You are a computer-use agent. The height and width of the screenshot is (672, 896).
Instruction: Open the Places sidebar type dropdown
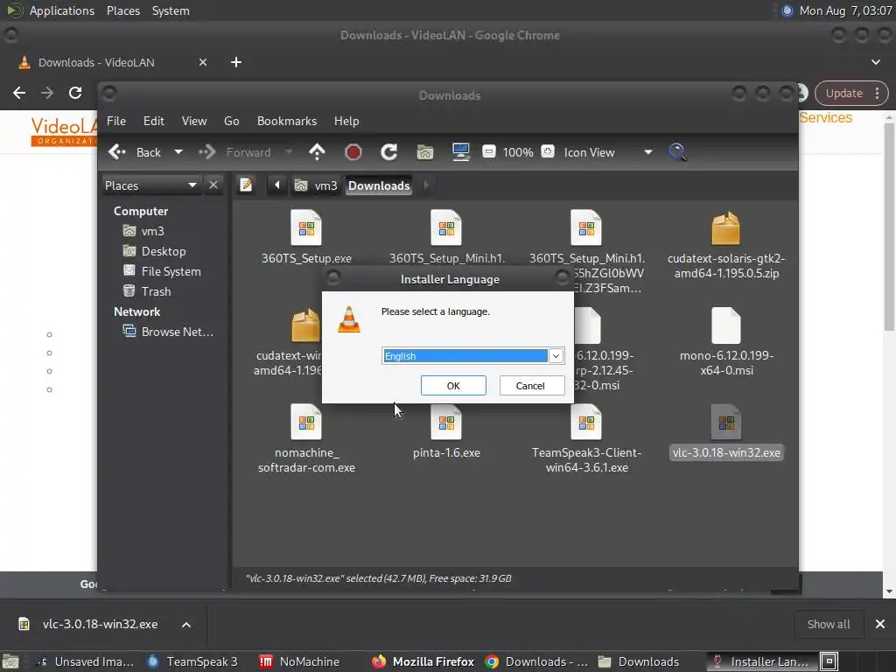[151, 185]
